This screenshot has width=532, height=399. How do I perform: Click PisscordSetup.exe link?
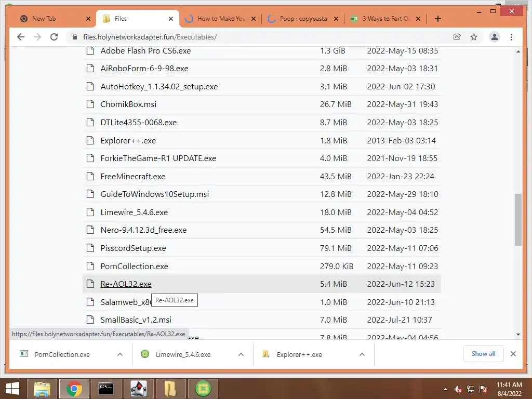(133, 248)
